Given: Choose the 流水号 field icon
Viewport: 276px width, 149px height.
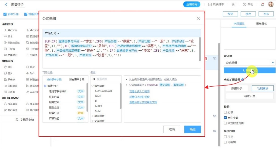Looking at the screenshot, I should pos(5,92).
